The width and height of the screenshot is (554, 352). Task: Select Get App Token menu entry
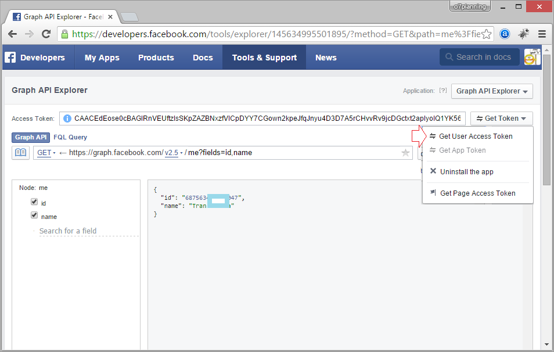click(x=462, y=150)
